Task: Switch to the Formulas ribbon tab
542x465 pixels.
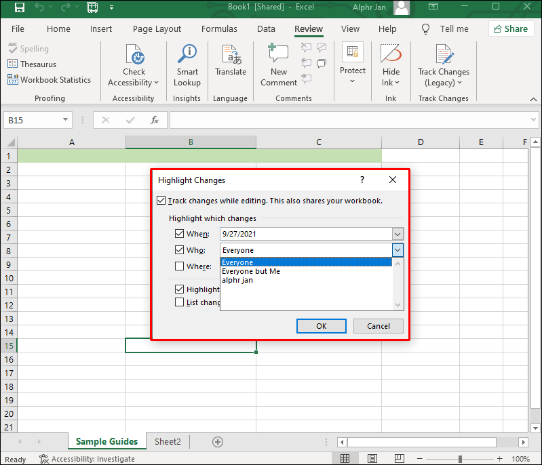Action: tap(219, 29)
